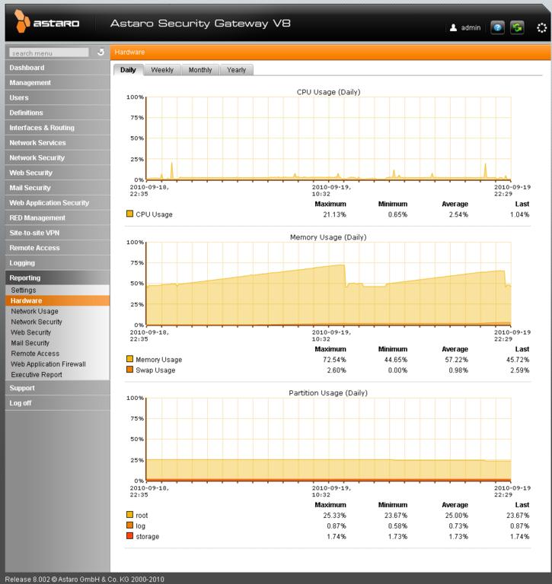The height and width of the screenshot is (584, 552).
Task: Expand Web Application Security menu
Action: pyautogui.click(x=57, y=203)
